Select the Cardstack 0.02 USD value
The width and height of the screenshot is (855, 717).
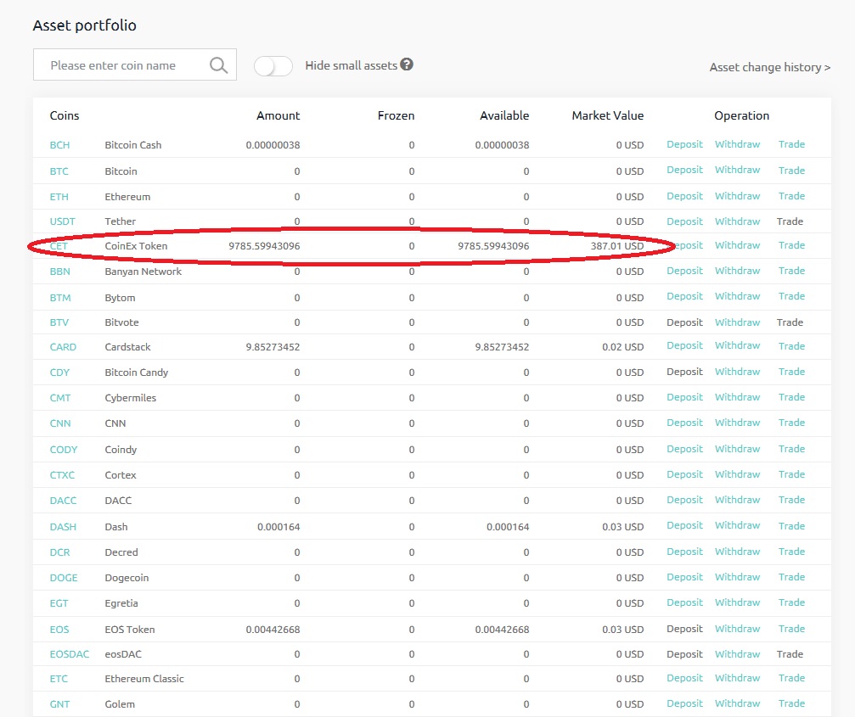tap(622, 347)
